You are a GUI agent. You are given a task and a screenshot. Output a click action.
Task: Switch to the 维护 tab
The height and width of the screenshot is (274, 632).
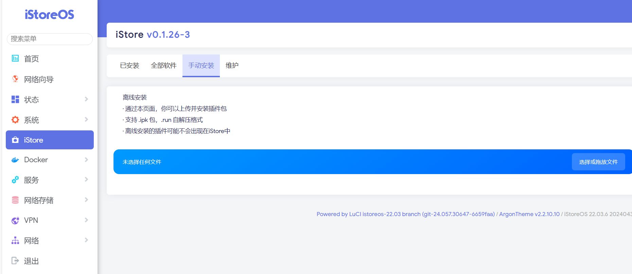pos(232,65)
